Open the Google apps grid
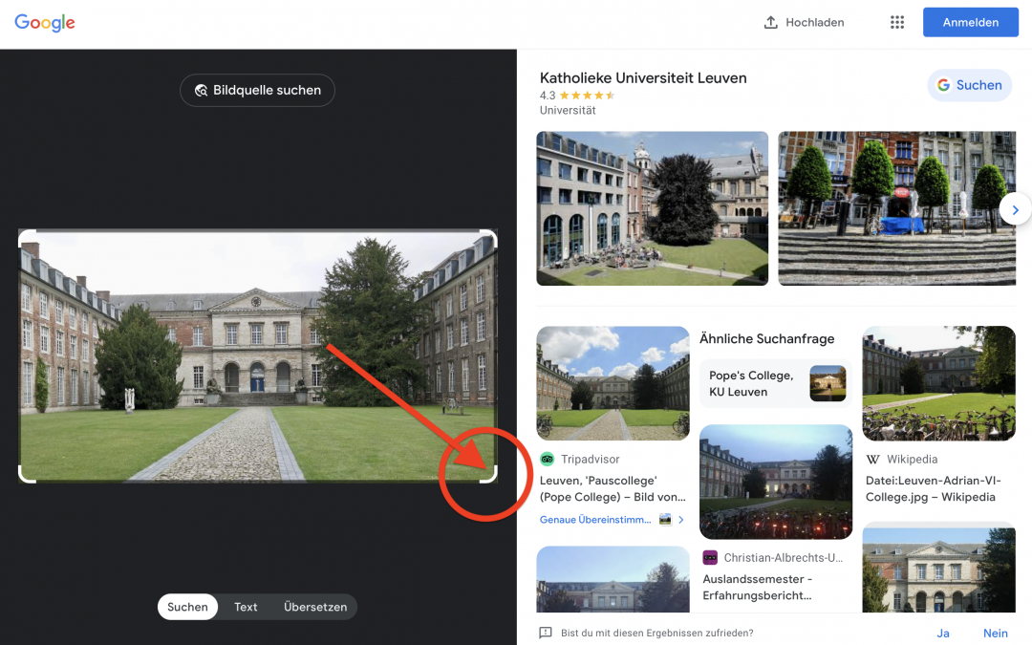This screenshot has width=1032, height=645. click(x=896, y=23)
